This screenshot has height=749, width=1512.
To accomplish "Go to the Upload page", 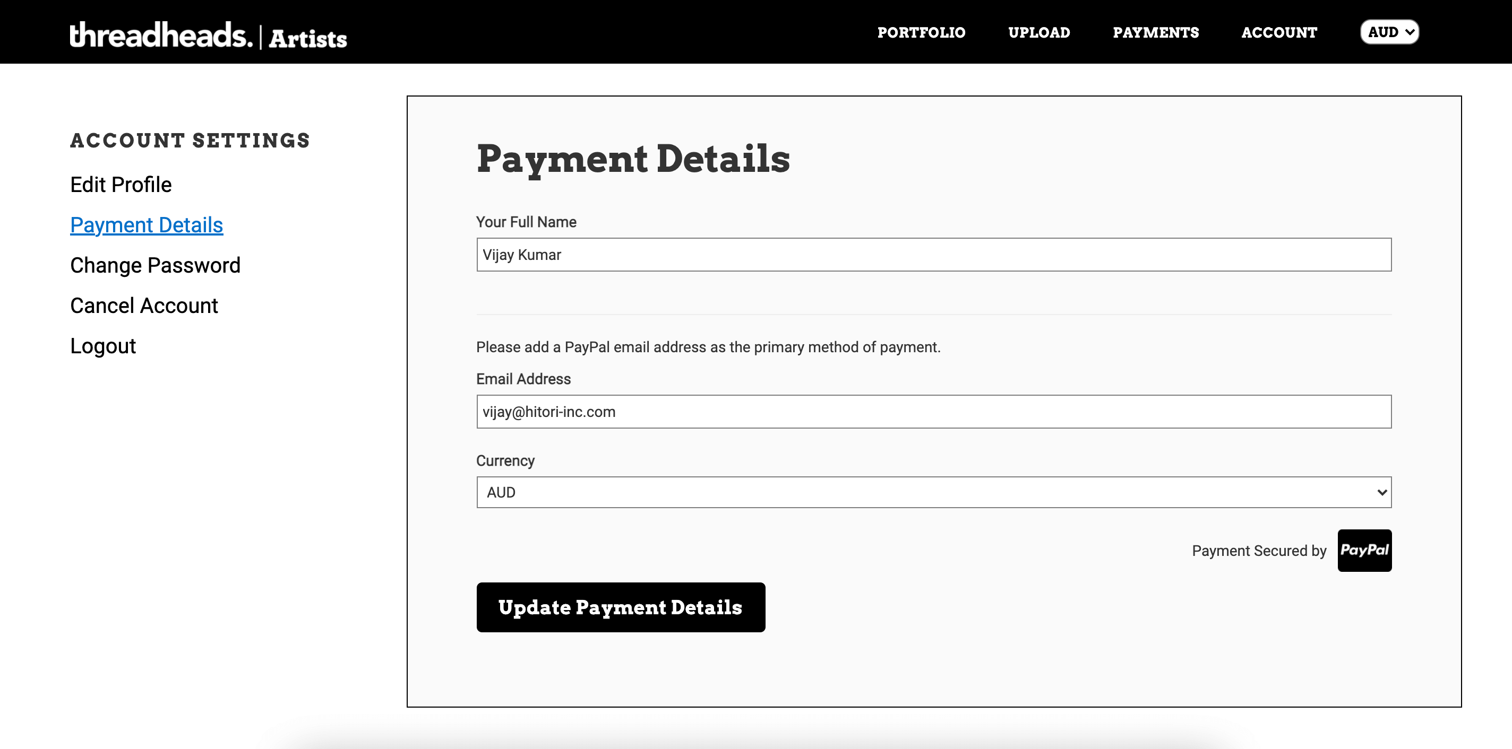I will 1039,32.
